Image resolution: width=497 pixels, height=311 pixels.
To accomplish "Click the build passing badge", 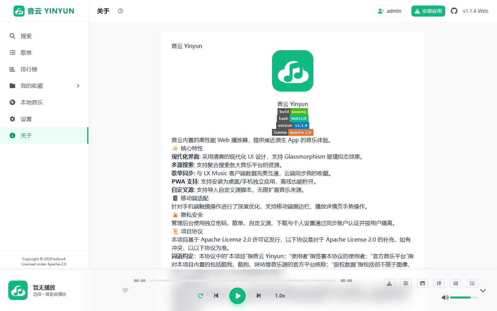I will coord(293,112).
